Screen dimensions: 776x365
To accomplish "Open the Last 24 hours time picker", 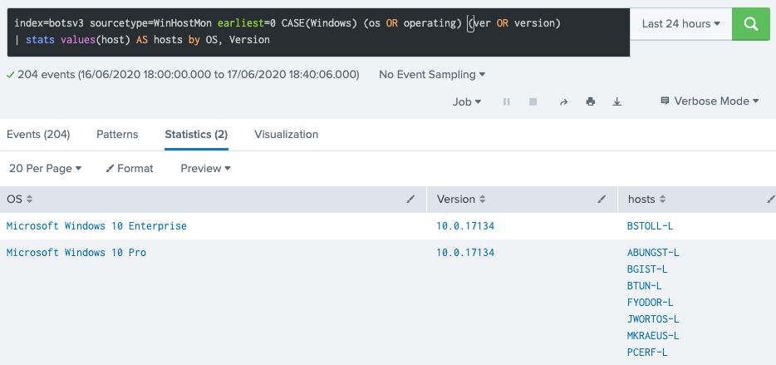I will tap(680, 24).
